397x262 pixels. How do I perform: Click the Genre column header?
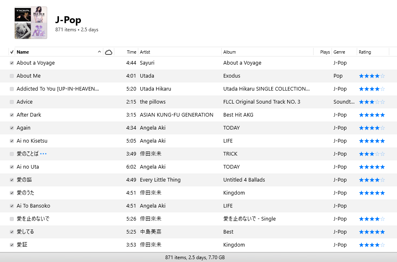pos(339,52)
